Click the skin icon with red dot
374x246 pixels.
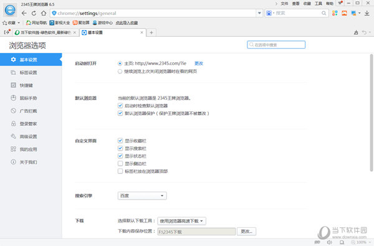[x=340, y=3]
